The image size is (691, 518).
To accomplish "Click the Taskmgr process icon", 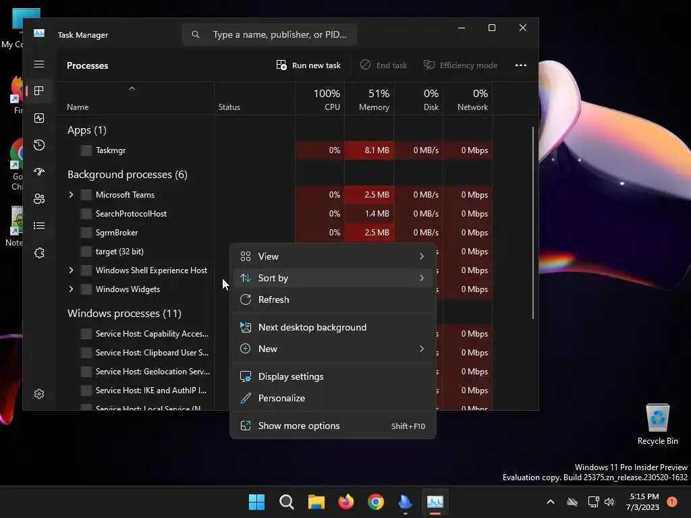I will tap(86, 150).
